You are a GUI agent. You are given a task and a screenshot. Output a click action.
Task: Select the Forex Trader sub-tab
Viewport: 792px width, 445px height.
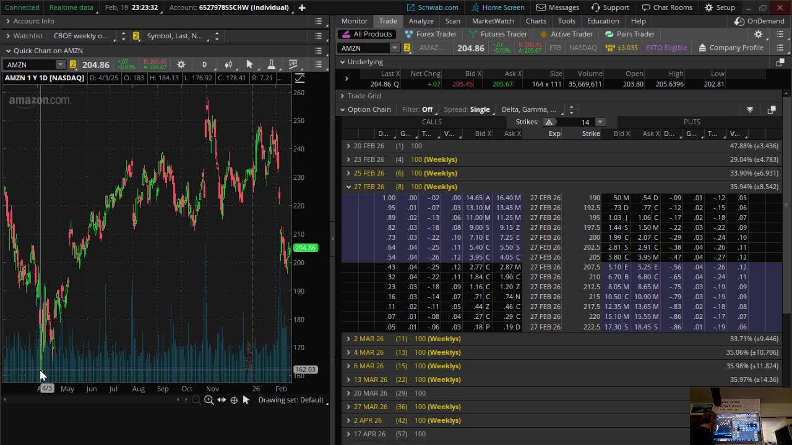tap(431, 34)
